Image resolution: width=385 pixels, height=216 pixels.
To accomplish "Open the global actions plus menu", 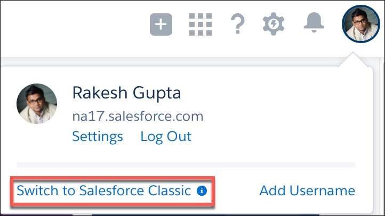I will tap(161, 24).
